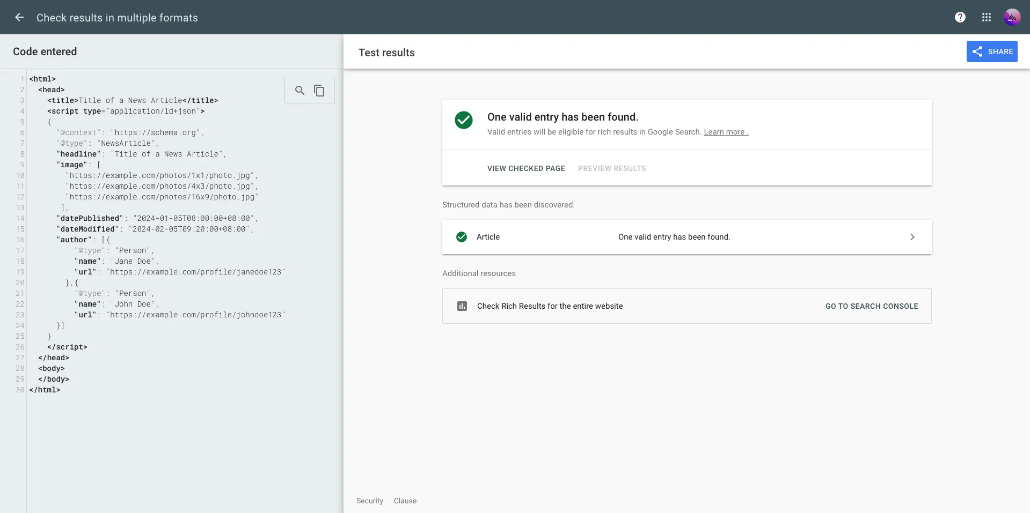Select PREVIEW RESULTS
The height and width of the screenshot is (513, 1030).
point(611,168)
